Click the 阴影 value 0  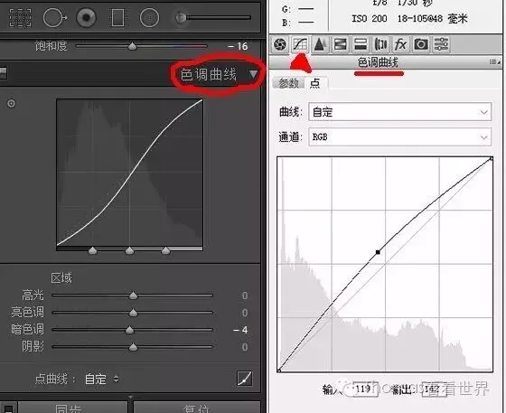click(x=245, y=347)
